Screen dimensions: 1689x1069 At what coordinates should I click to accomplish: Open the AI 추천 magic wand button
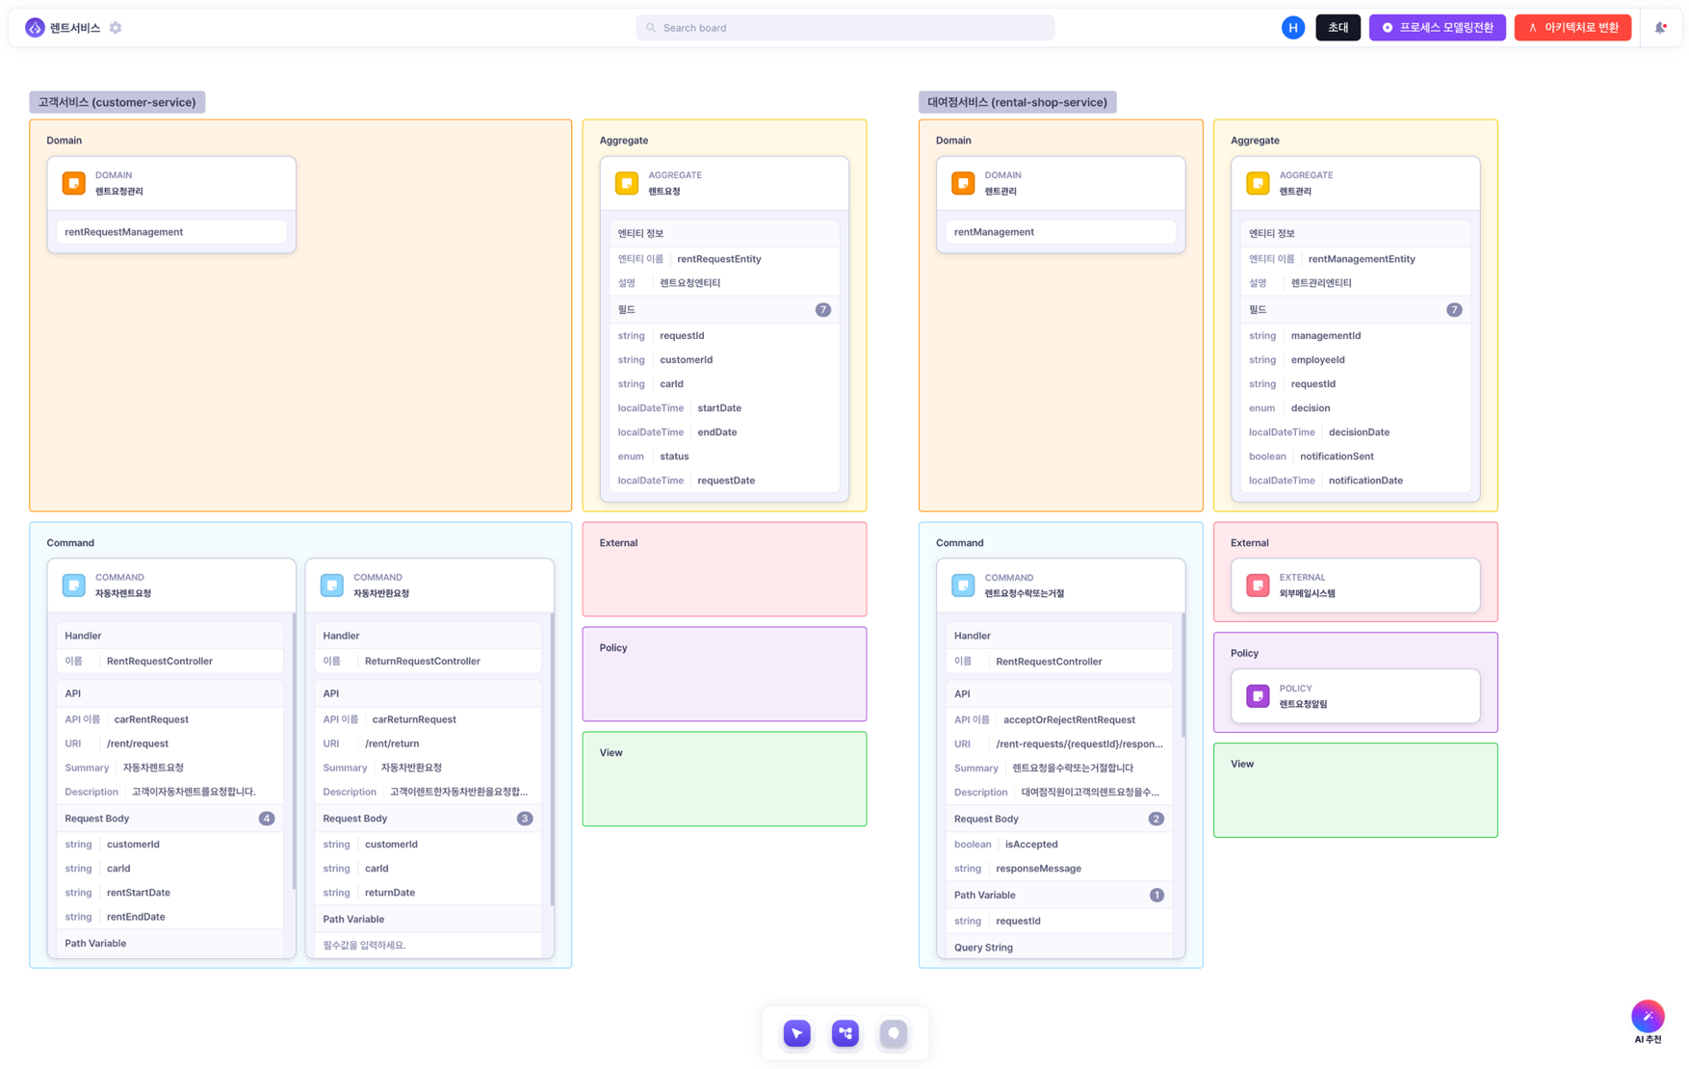pos(1648,1016)
